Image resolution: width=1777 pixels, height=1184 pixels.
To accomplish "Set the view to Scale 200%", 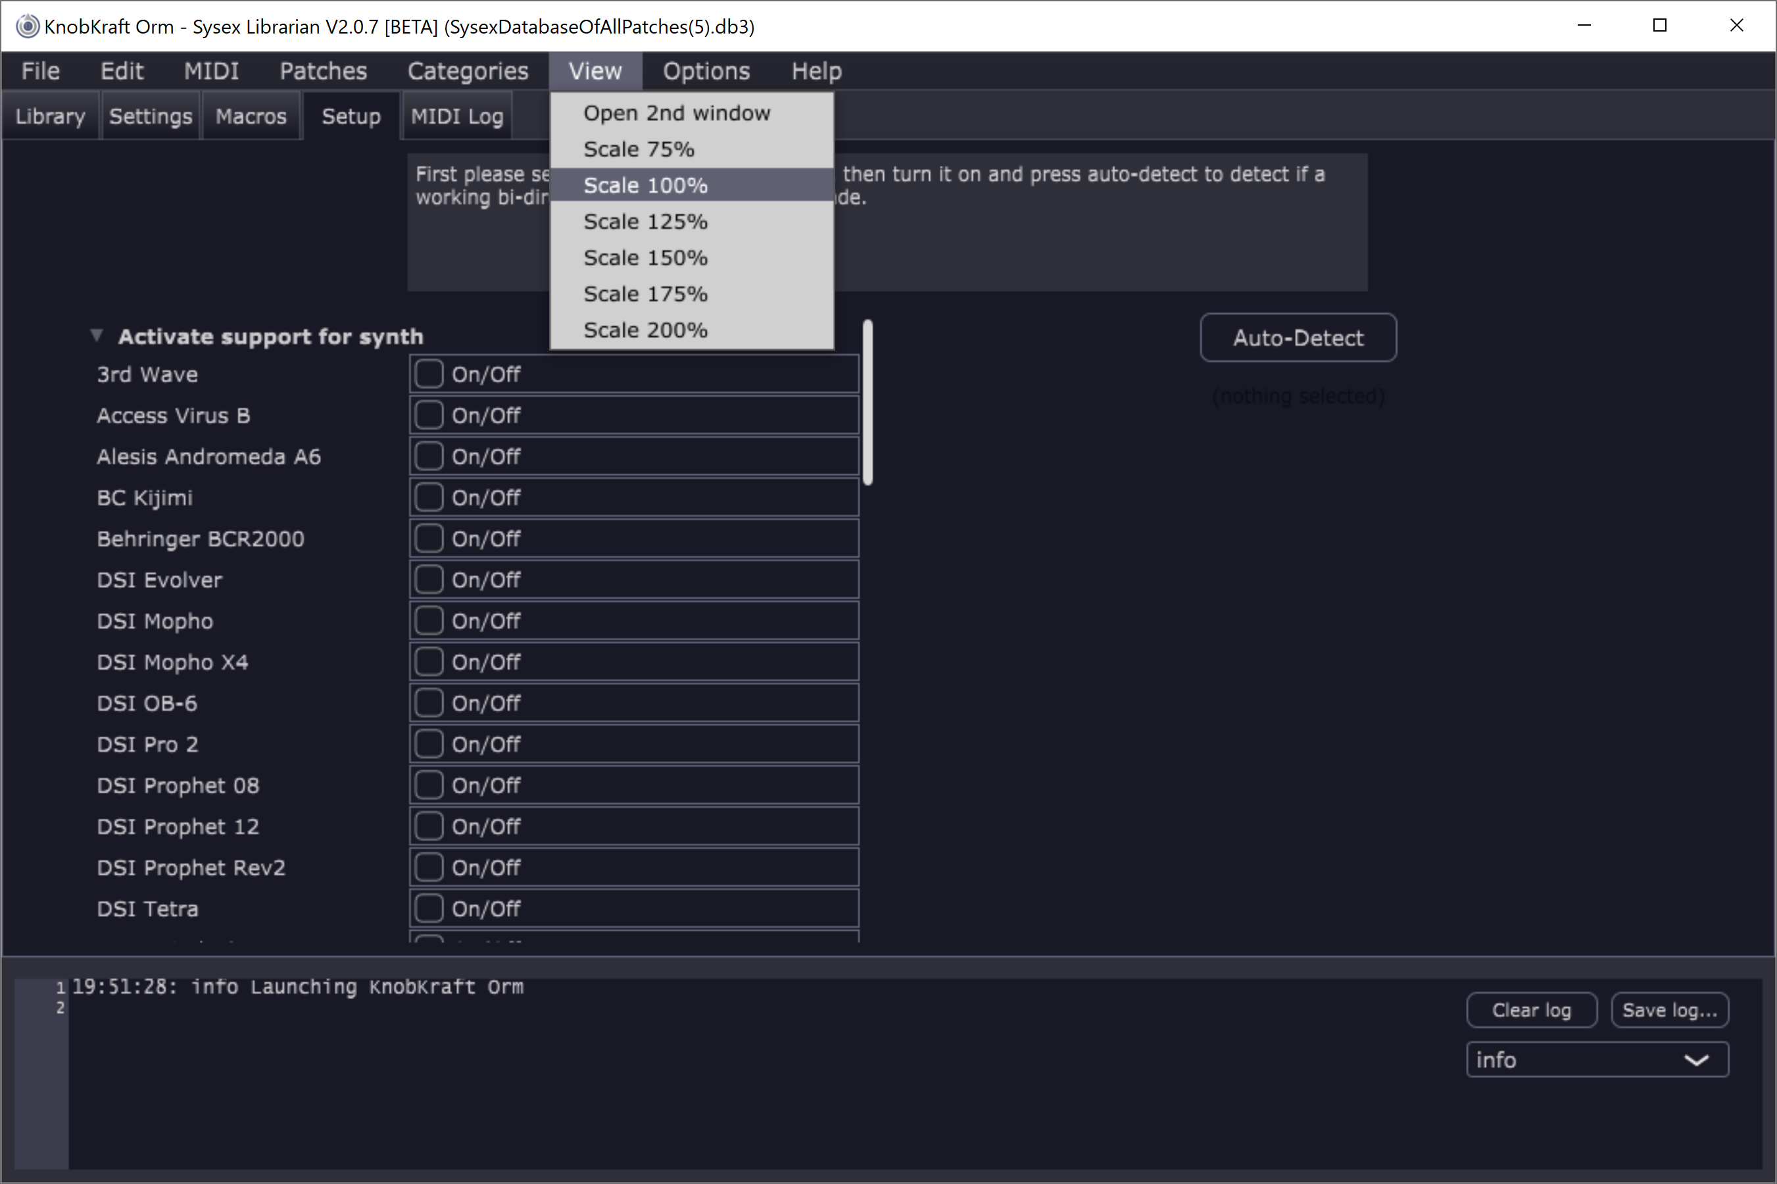I will 645,330.
